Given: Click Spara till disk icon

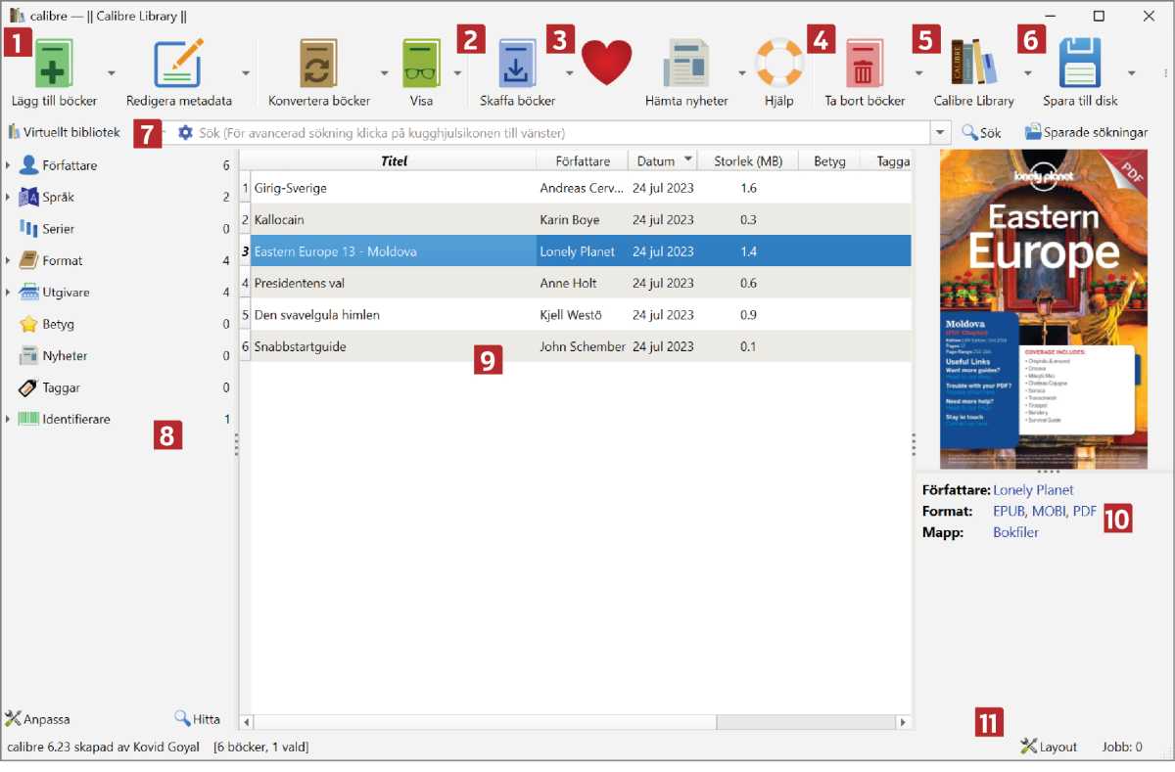Looking at the screenshot, I should coord(1082,66).
